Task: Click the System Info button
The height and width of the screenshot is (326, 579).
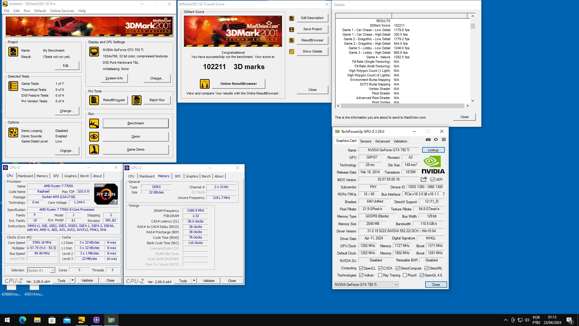Action: point(114,78)
